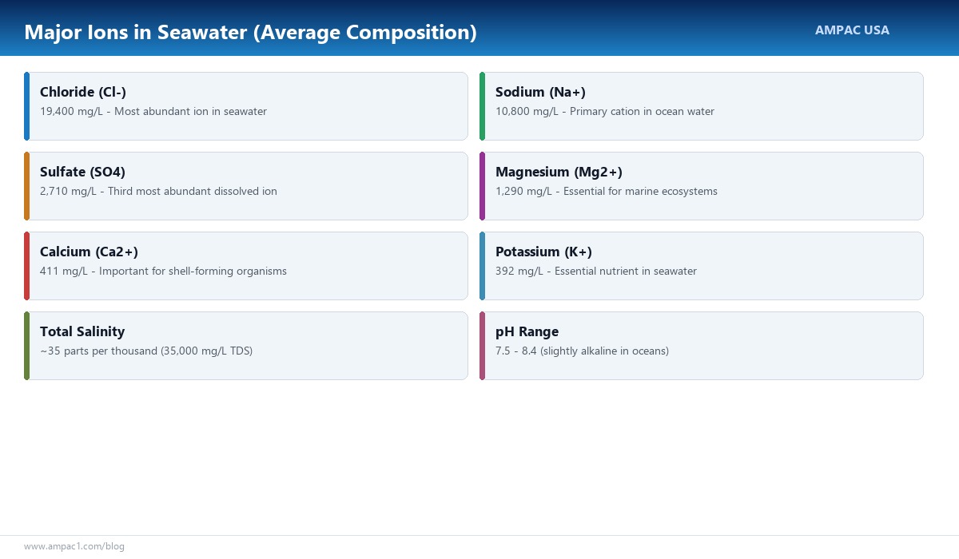Click the AMPAC USA brand label
Screen dimensions: 959x559
coord(852,30)
